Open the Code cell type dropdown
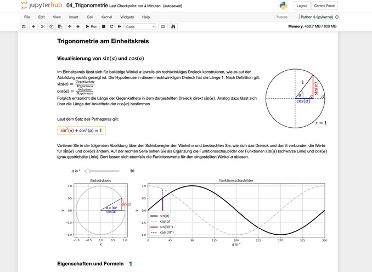 tap(141, 26)
